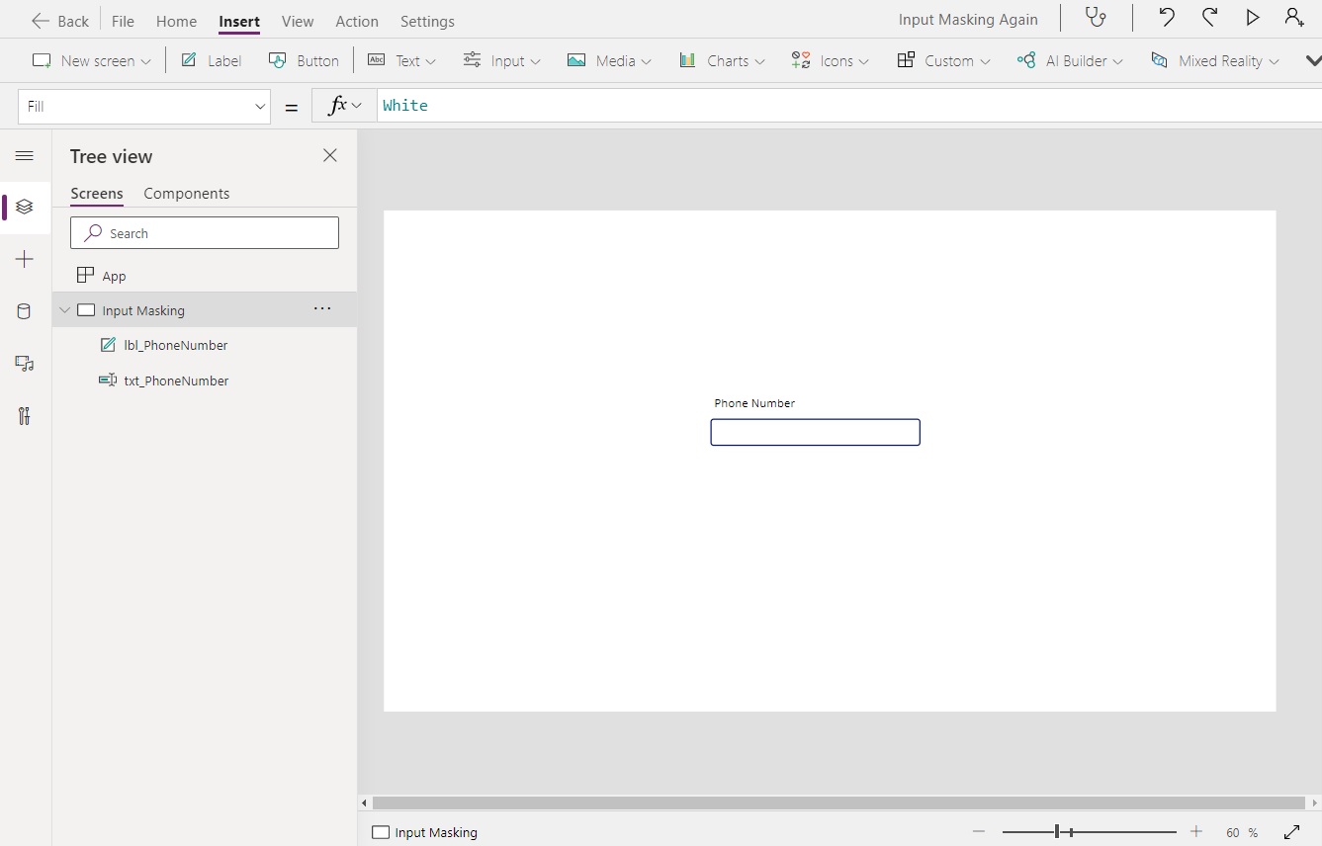This screenshot has width=1322, height=846.
Task: Expand the Charts dropdown menu
Action: 723,60
